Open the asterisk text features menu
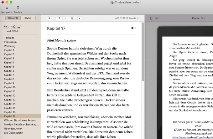213x139 pixels. pyautogui.click(x=50, y=18)
